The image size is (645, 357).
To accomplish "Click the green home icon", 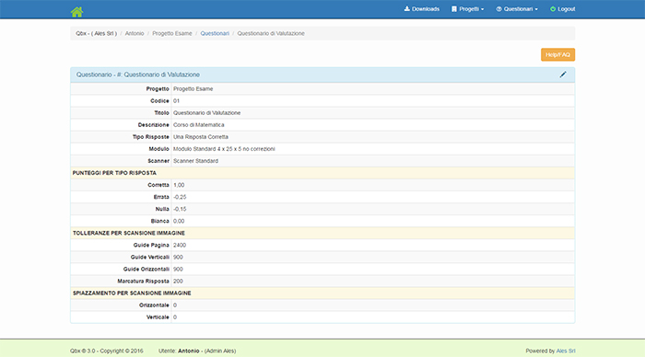I will coord(76,12).
